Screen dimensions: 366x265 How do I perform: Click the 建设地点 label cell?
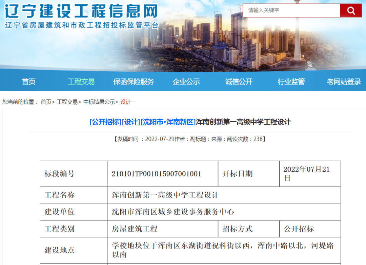(74, 250)
